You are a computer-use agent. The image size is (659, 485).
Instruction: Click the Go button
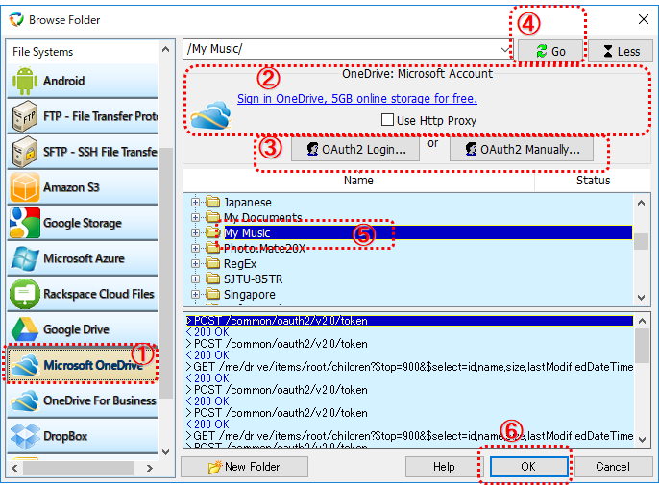point(550,51)
